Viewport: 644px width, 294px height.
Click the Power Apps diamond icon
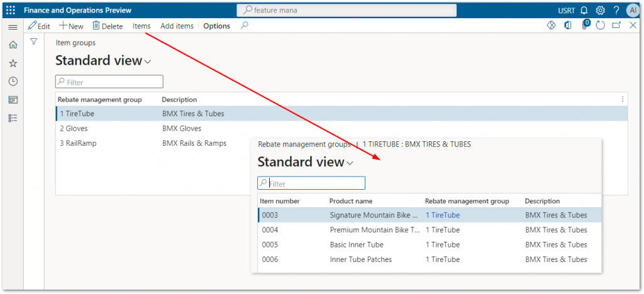pos(551,25)
